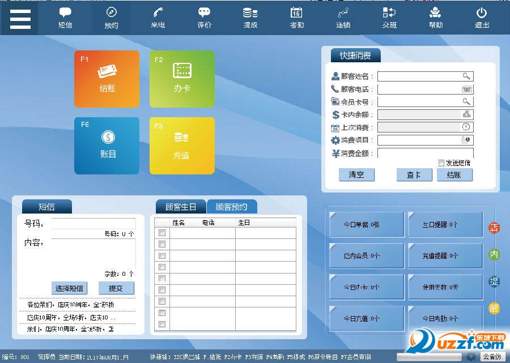
Task: Click the orange 结账 checkout tile
Action: pos(107,79)
